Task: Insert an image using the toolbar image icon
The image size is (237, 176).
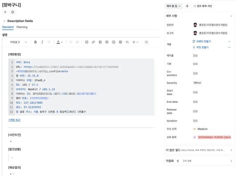Action: (x=100, y=42)
